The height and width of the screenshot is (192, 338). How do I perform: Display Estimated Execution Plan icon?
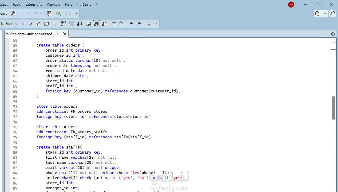coord(39,24)
